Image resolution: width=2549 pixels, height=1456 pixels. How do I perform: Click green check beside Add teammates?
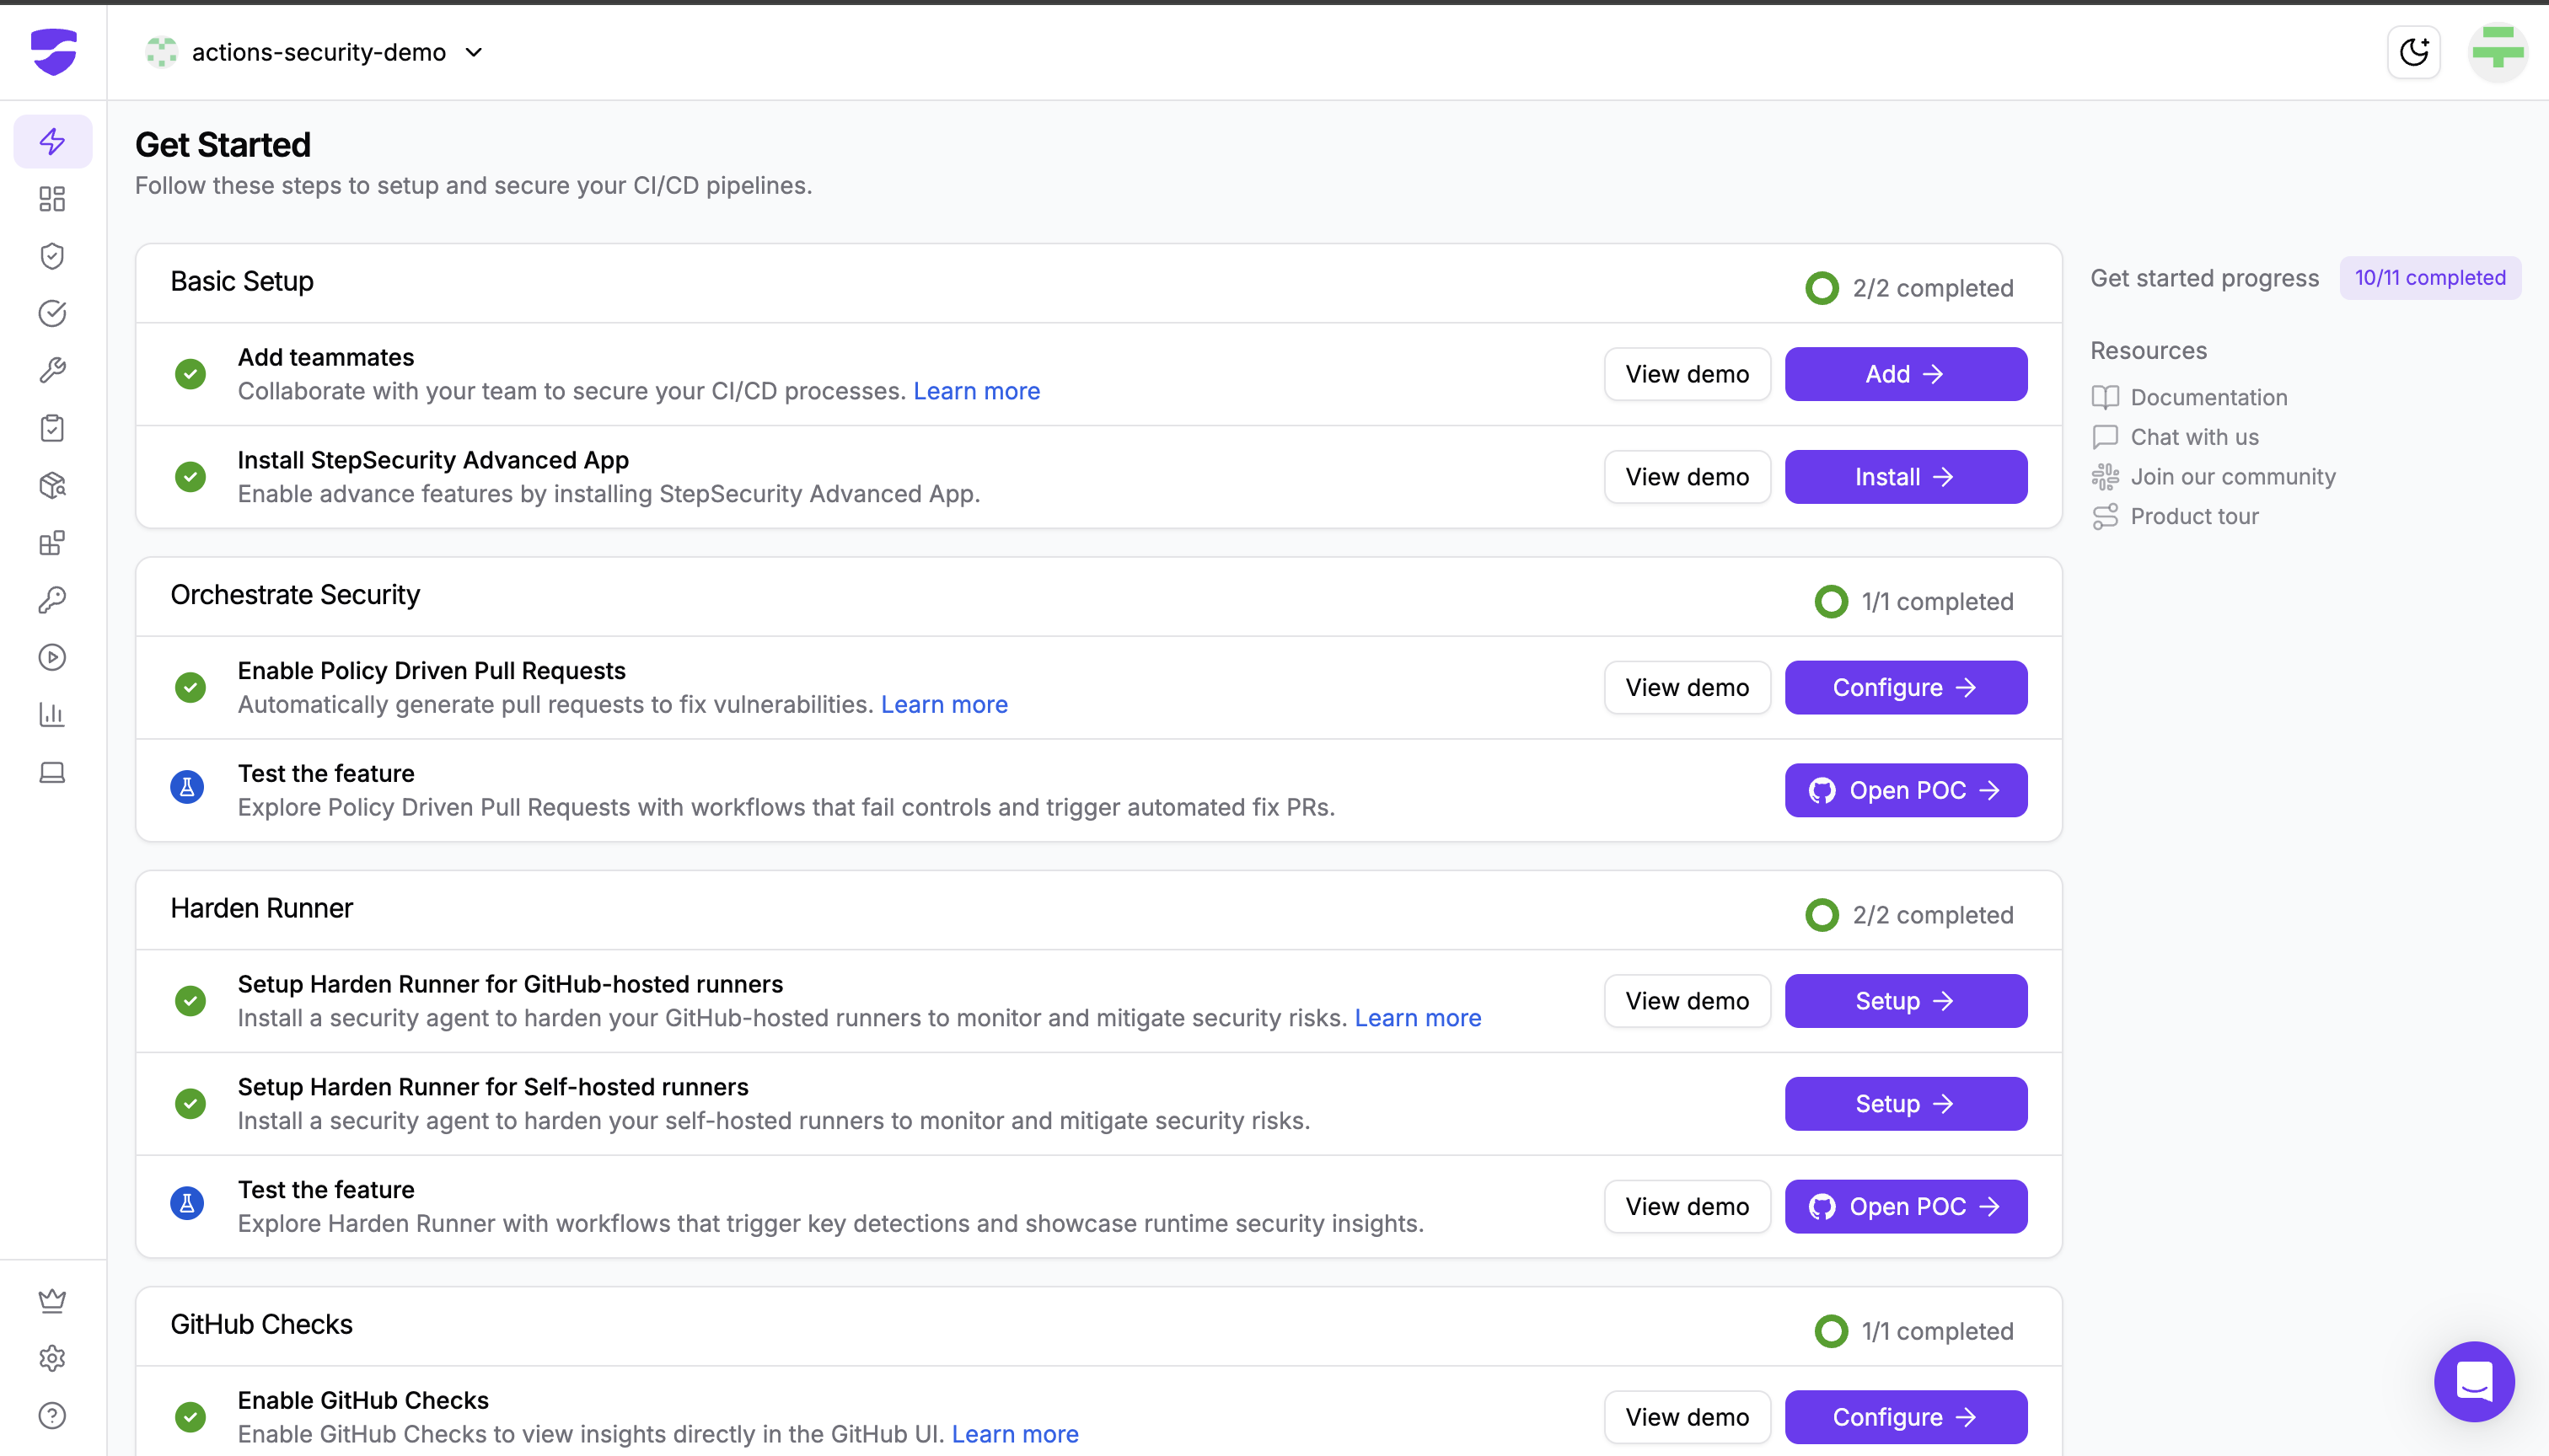click(x=190, y=374)
